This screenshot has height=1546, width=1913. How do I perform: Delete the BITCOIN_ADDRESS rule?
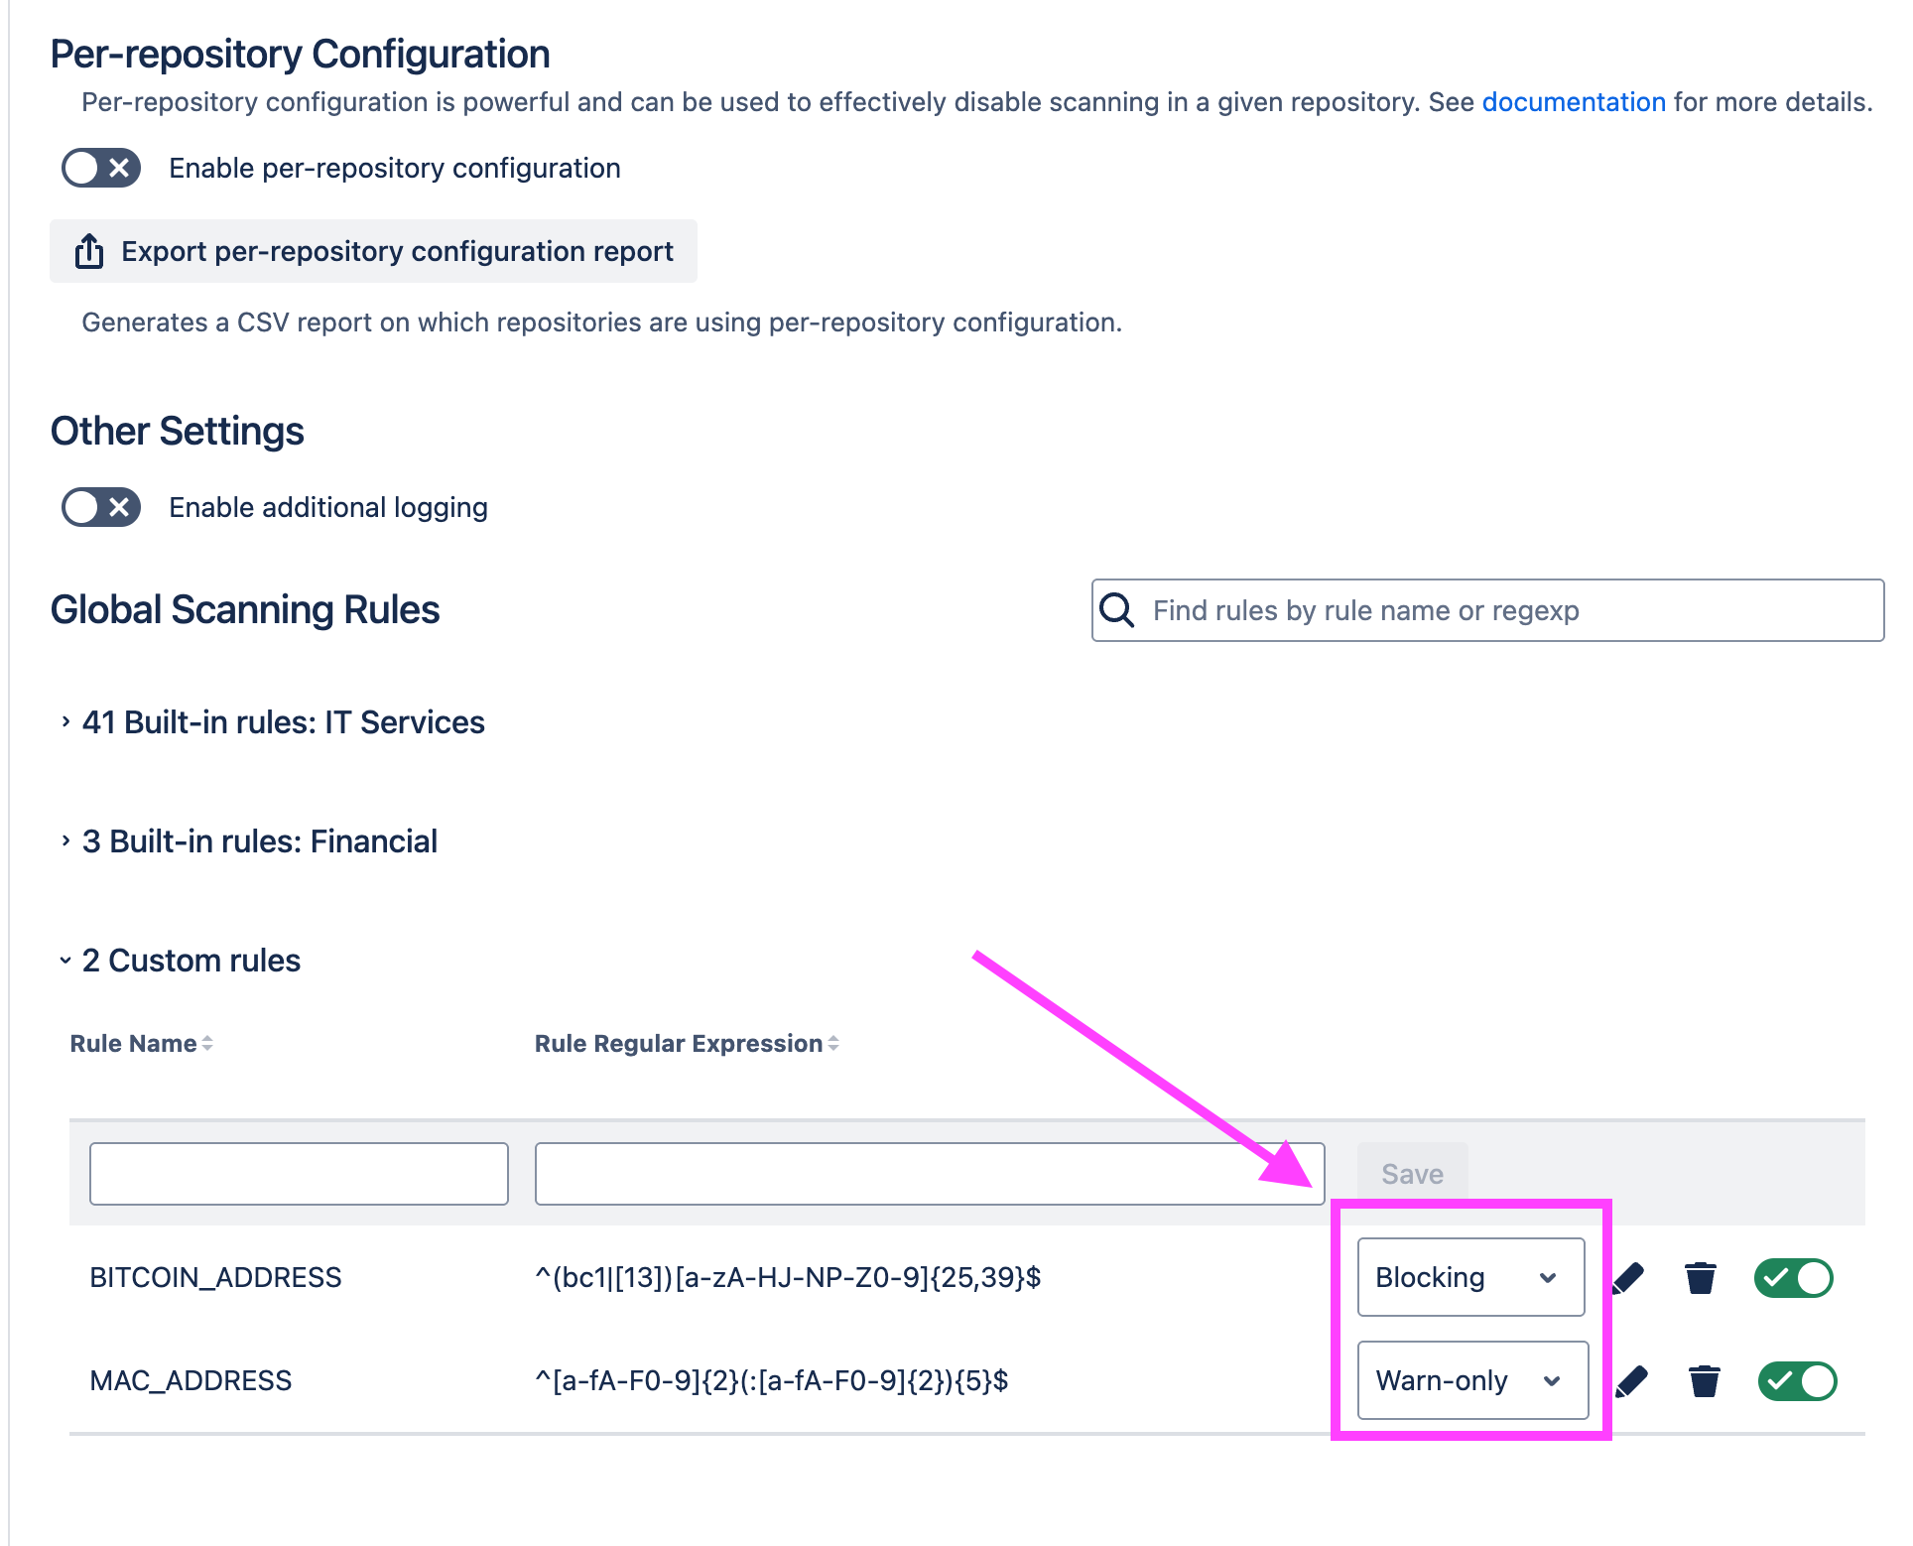1700,1278
